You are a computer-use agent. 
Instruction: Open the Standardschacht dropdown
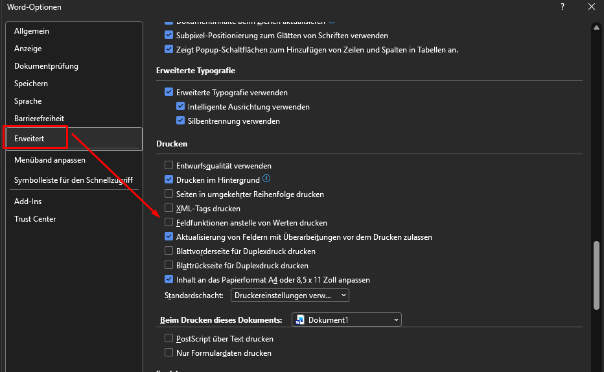290,296
